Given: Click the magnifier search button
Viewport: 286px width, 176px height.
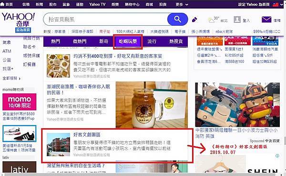Looking at the screenshot, I should tap(177, 19).
